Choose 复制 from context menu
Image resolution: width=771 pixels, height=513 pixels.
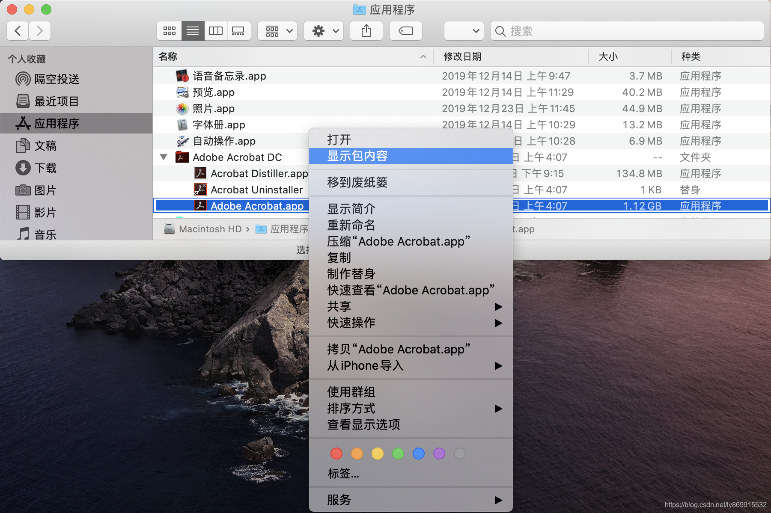(x=411, y=258)
